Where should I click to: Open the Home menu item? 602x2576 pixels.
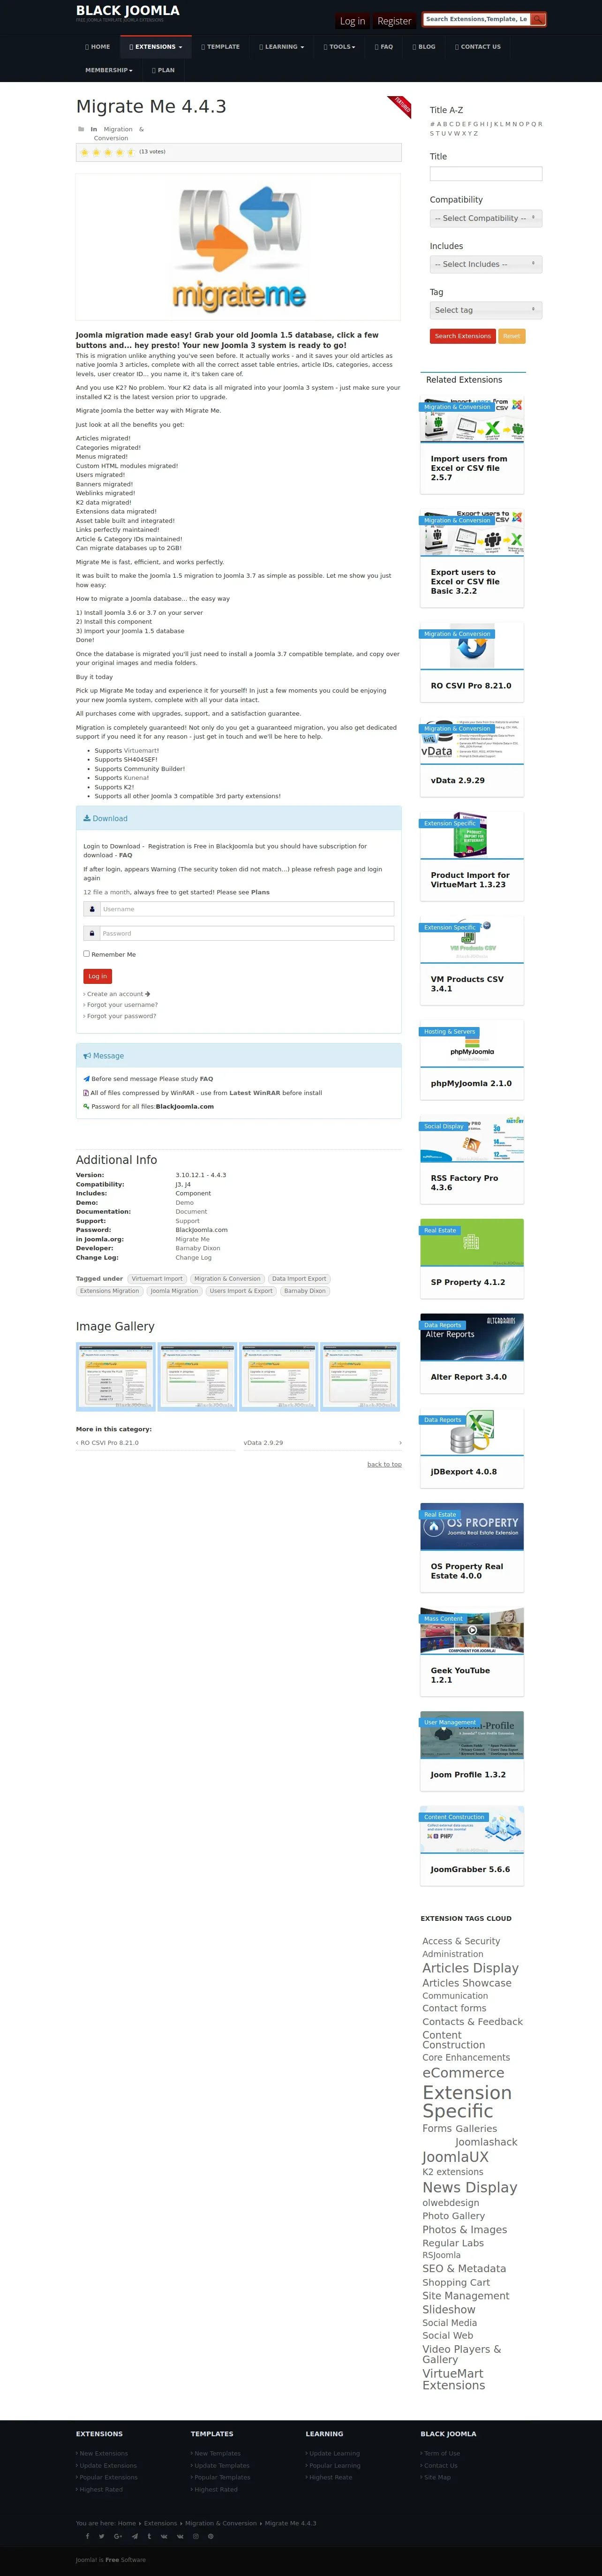tap(98, 47)
